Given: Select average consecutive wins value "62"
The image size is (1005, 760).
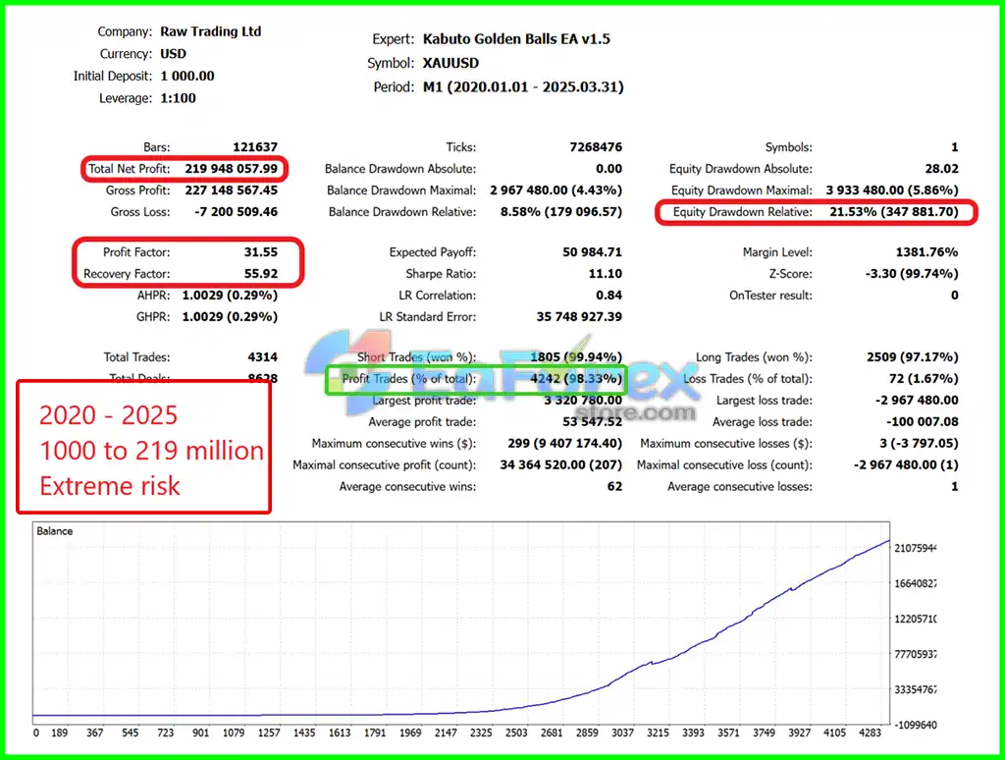Looking at the screenshot, I should coord(614,486).
